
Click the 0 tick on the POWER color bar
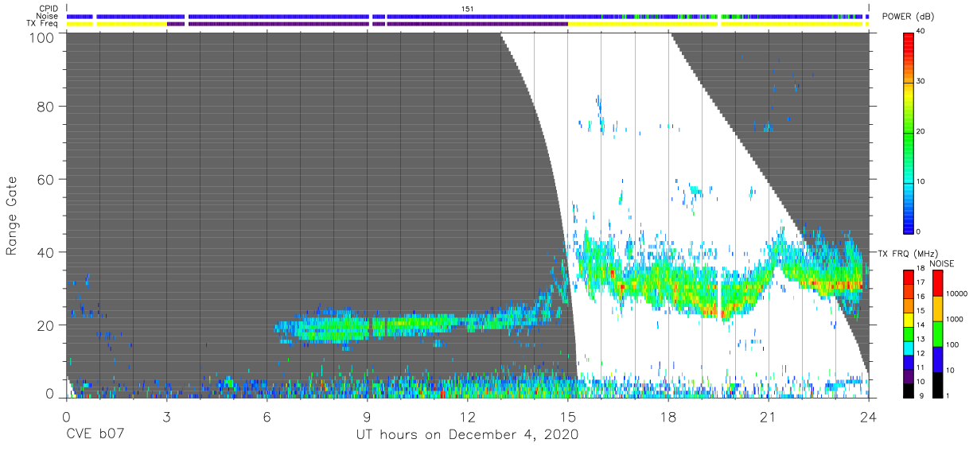point(919,231)
